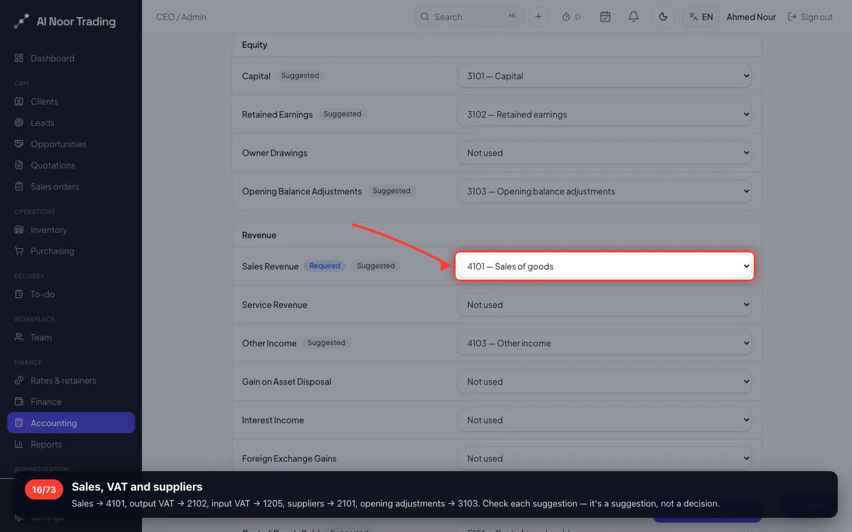Click the Rates & retainers icon
This screenshot has width=852, height=532.
click(19, 380)
